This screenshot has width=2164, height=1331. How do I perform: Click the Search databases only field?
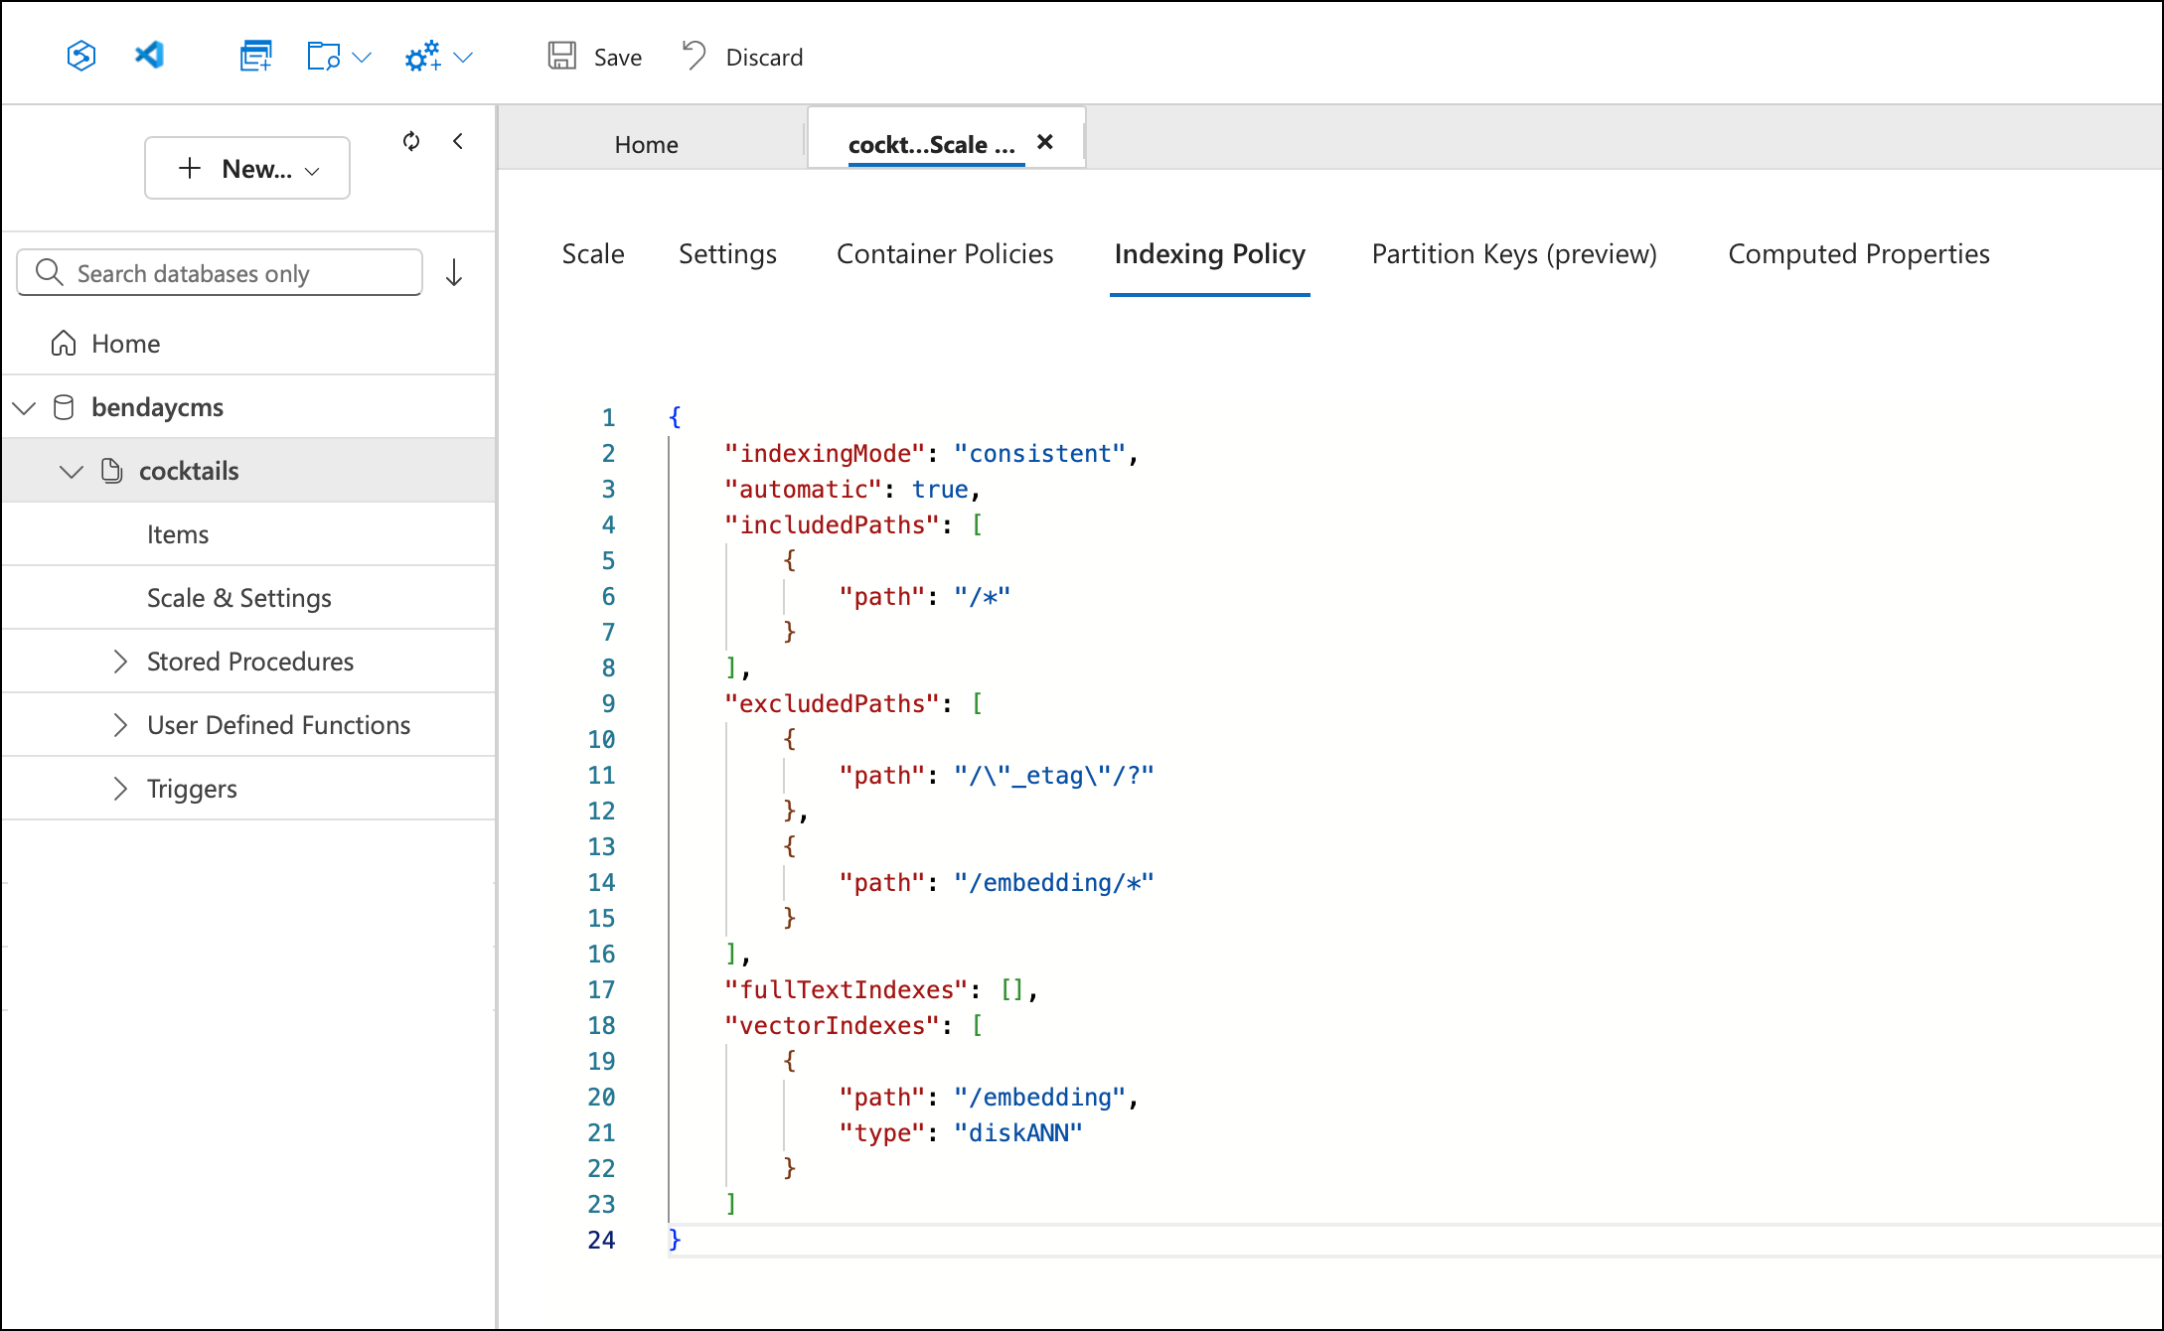[219, 272]
